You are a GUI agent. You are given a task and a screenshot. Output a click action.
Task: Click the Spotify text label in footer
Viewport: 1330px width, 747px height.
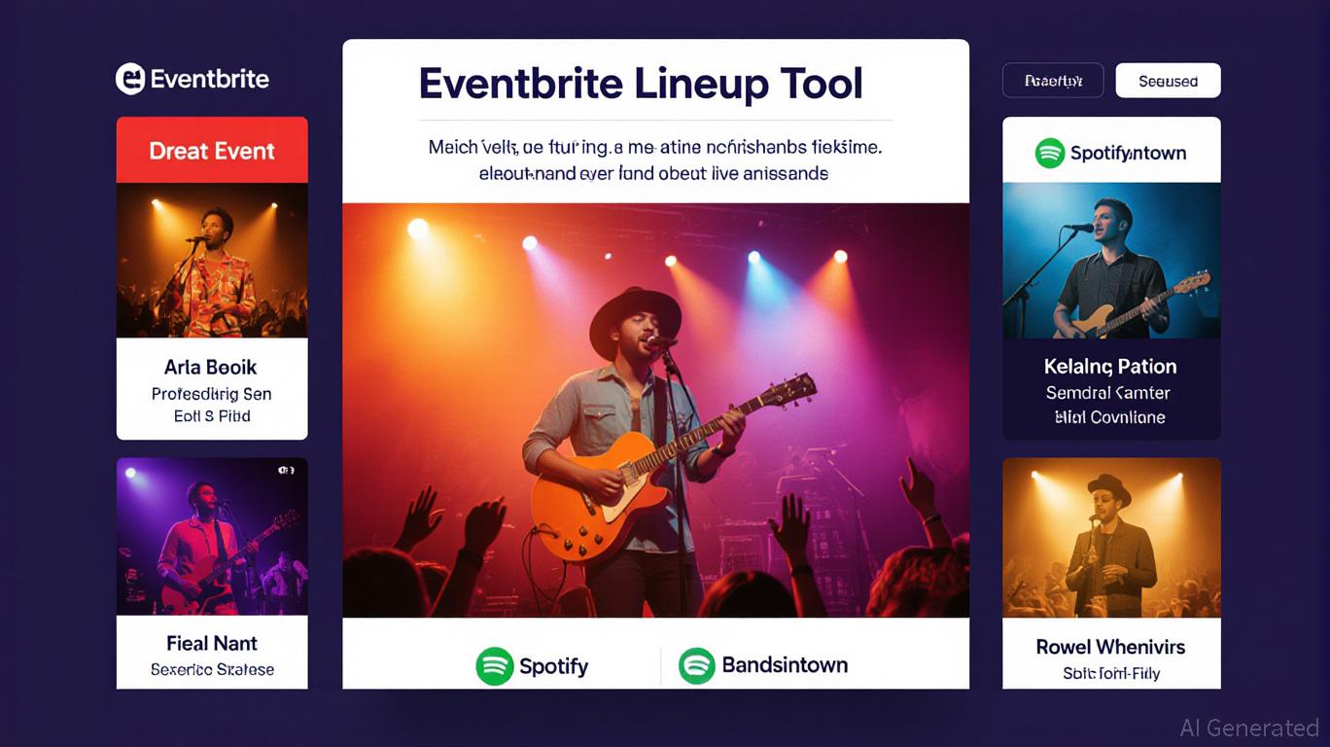[x=553, y=666]
